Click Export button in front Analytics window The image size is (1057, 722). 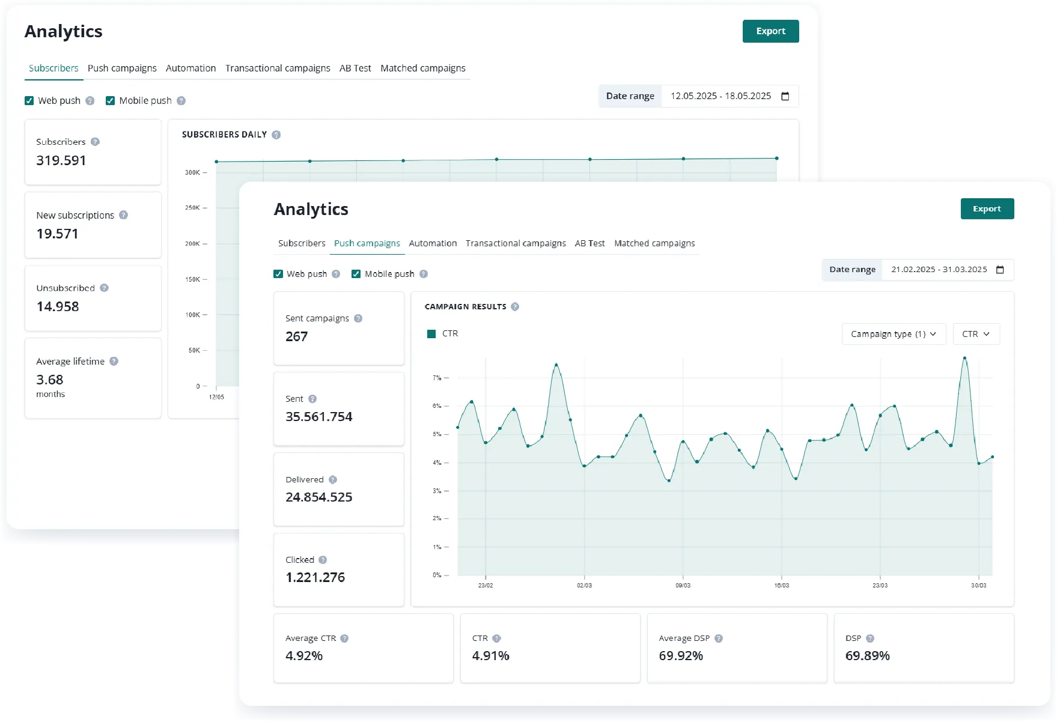click(x=987, y=209)
